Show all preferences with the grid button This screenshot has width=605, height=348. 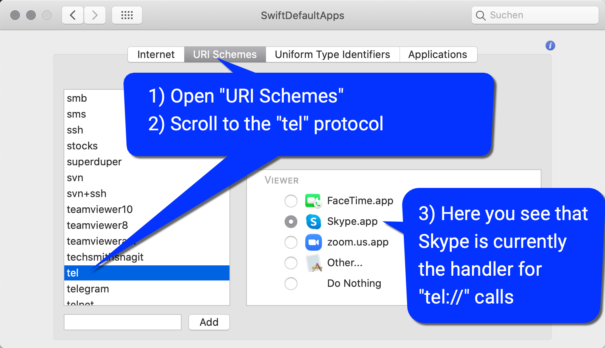pos(127,15)
